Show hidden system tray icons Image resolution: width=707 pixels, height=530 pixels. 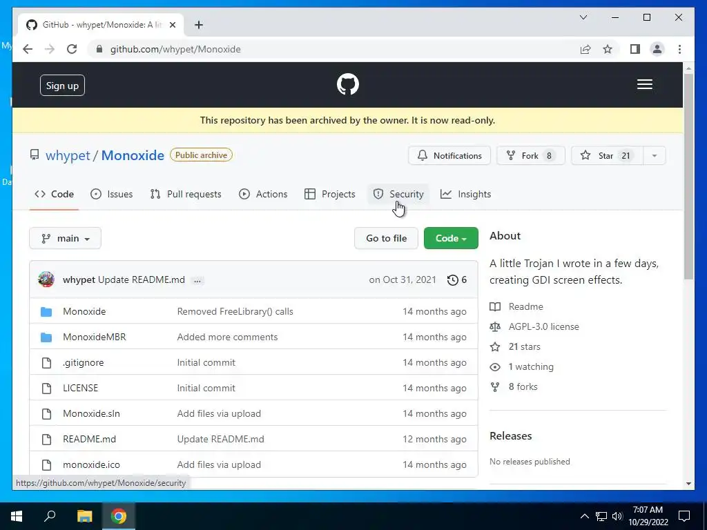584,516
